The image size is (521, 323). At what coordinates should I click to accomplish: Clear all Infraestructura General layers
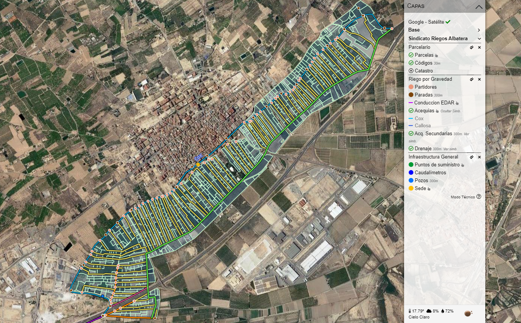479,157
